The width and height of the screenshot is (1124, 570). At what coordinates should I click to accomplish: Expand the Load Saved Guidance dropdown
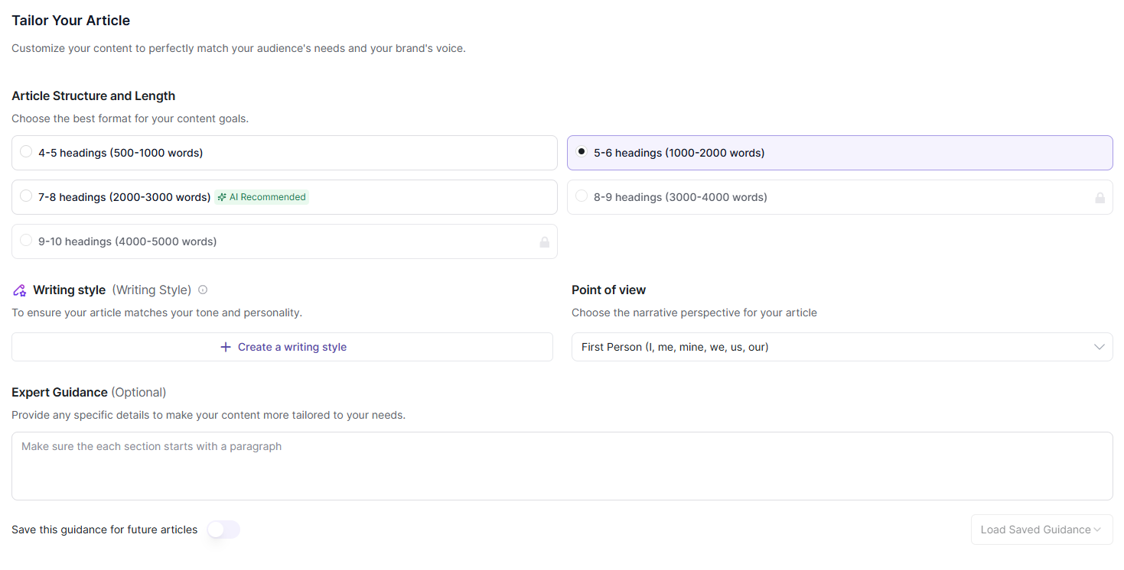pos(1041,530)
